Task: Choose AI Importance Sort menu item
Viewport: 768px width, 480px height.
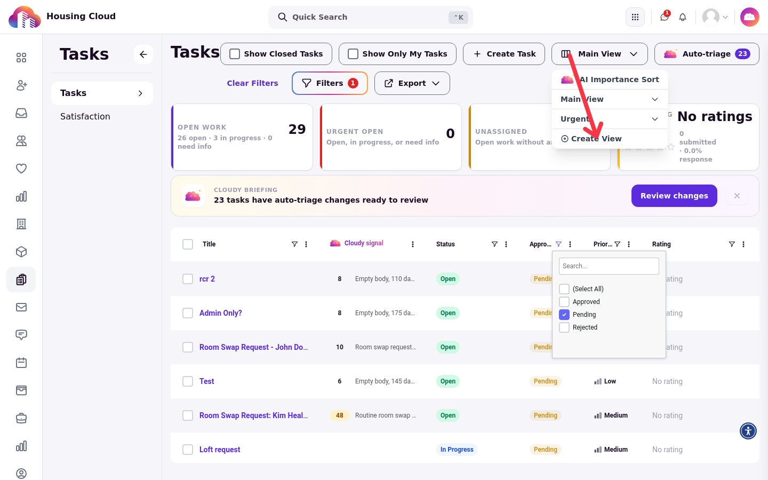Action: 610,79
